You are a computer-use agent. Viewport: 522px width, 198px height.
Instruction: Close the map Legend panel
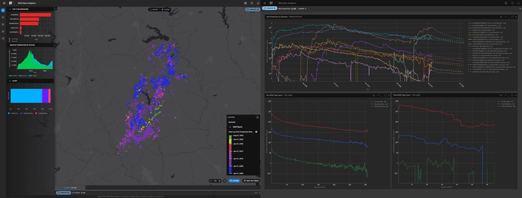[257, 117]
